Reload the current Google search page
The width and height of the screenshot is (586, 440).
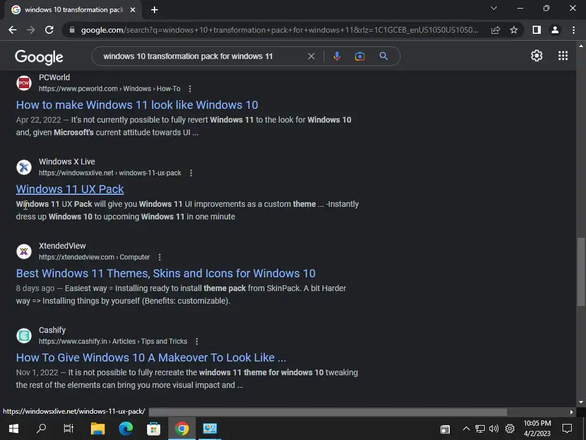click(x=49, y=30)
